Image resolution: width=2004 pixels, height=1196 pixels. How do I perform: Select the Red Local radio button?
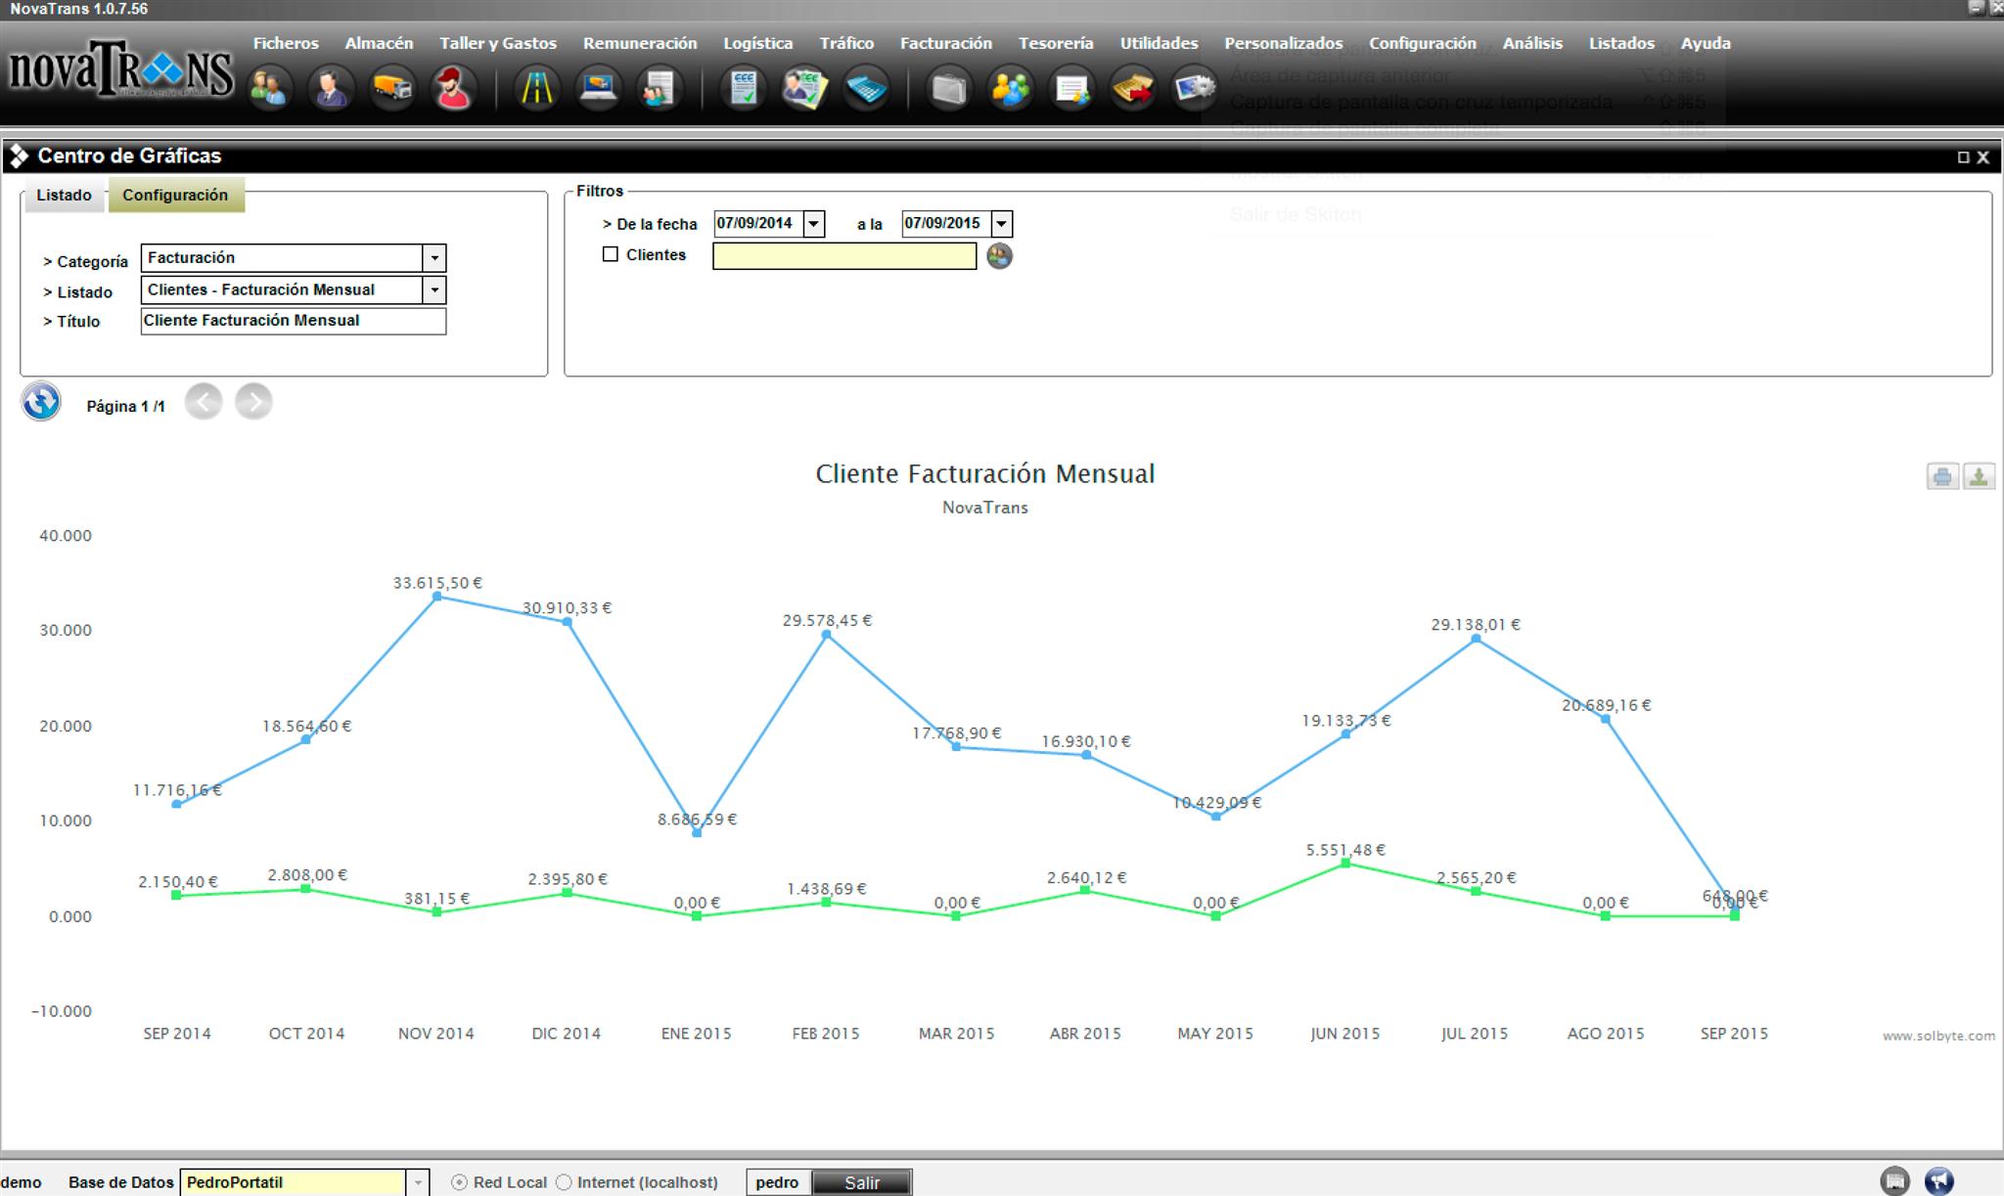click(459, 1182)
